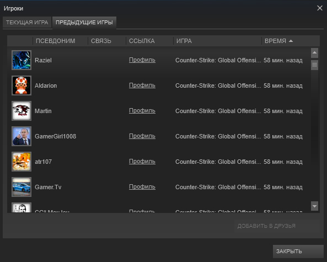Click the Counter-Strike game text in Raziel's row
Viewport: 327px width, 262px height.
pyautogui.click(x=218, y=60)
